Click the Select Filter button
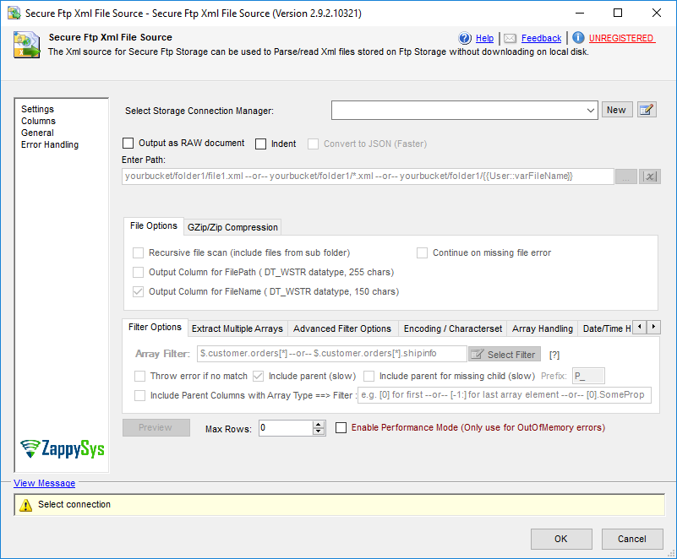677x559 pixels. pyautogui.click(x=505, y=355)
